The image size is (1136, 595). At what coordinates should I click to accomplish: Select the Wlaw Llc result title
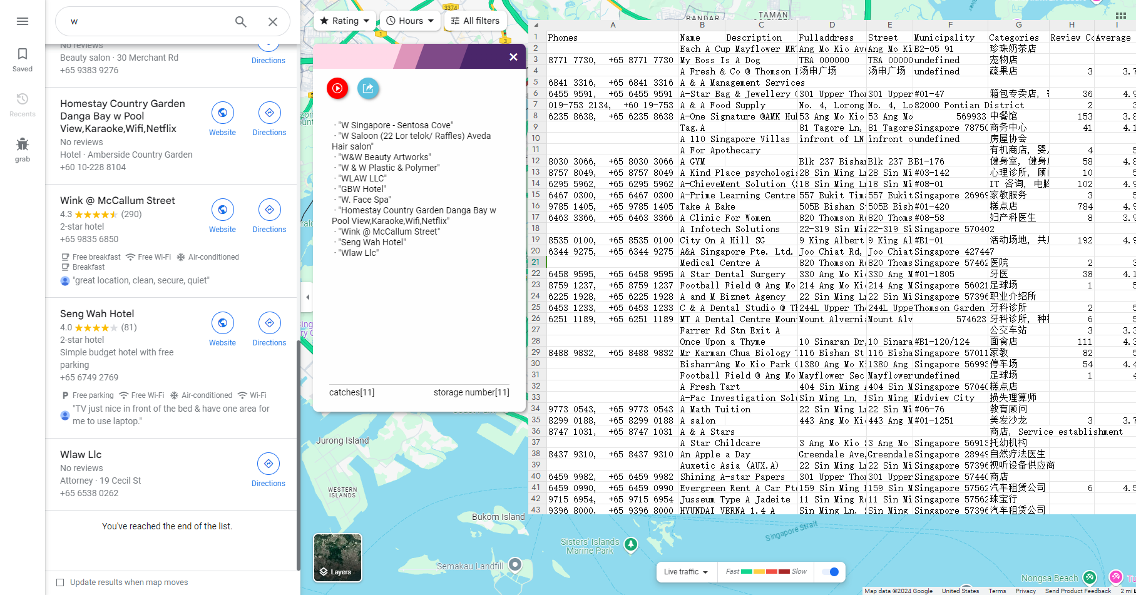click(81, 454)
